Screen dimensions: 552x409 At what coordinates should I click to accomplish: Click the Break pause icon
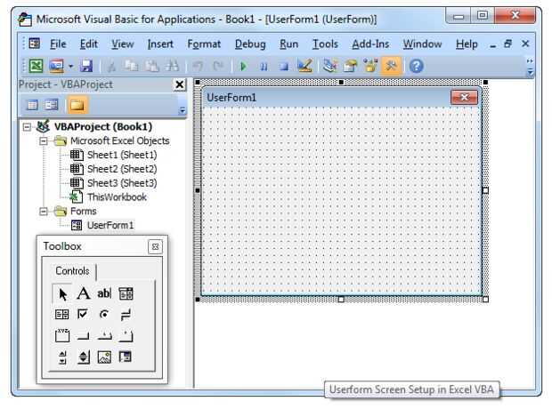pos(264,66)
